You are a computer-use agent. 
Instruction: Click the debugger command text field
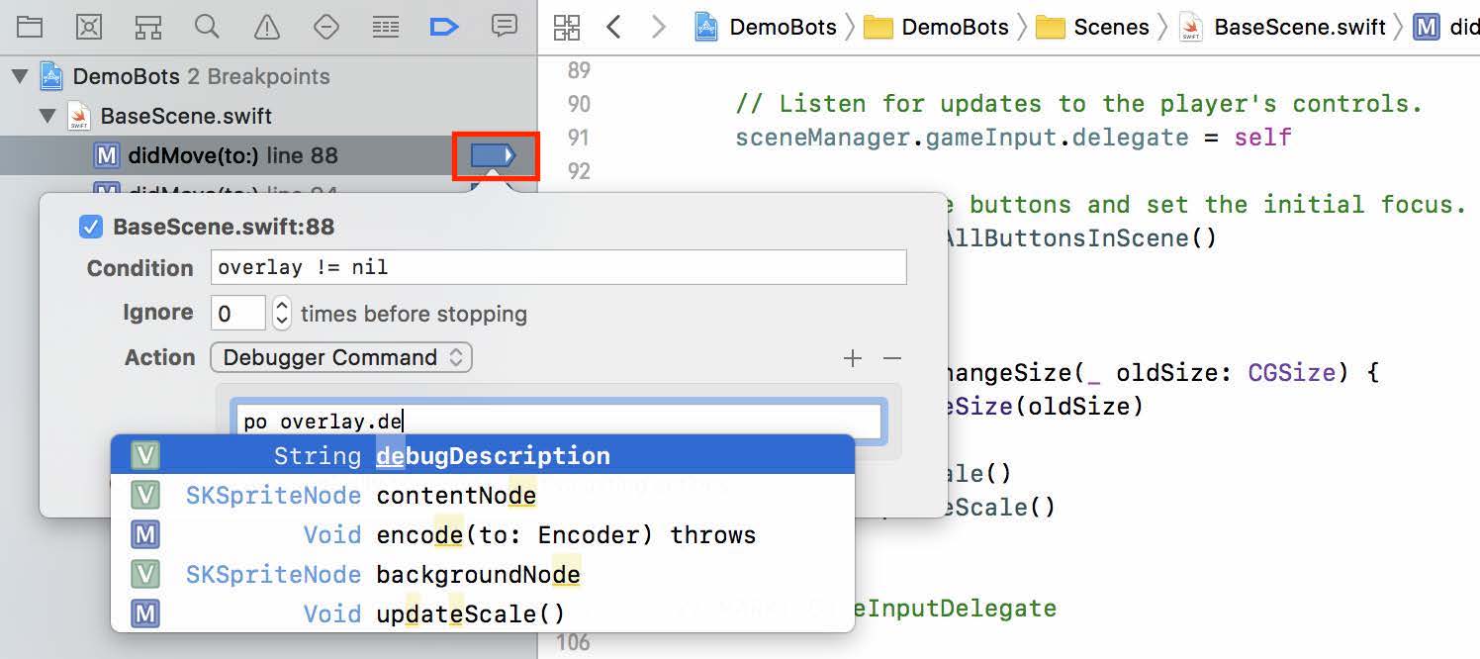coord(559,422)
